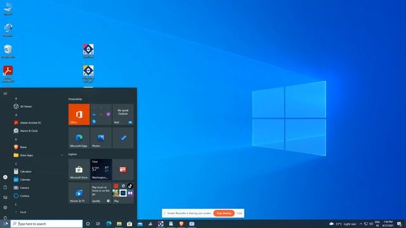Image resolution: width=406 pixels, height=228 pixels.
Task: Open Excel from app list
Action: [37, 212]
